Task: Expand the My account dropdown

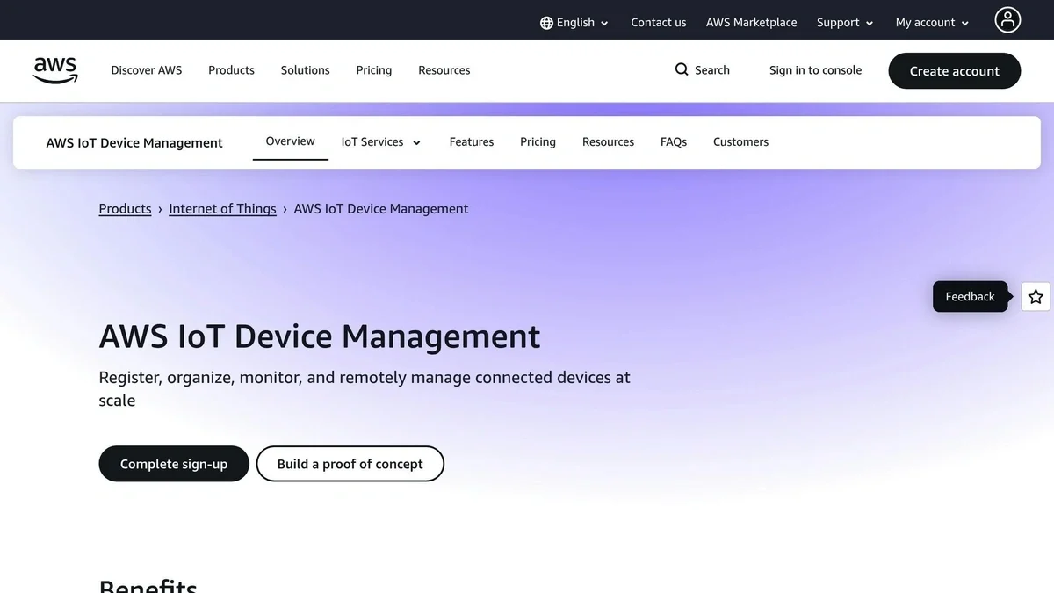Action: click(x=931, y=22)
